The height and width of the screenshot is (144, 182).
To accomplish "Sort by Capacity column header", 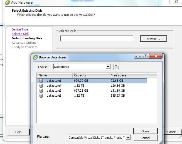I will [x=90, y=75].
